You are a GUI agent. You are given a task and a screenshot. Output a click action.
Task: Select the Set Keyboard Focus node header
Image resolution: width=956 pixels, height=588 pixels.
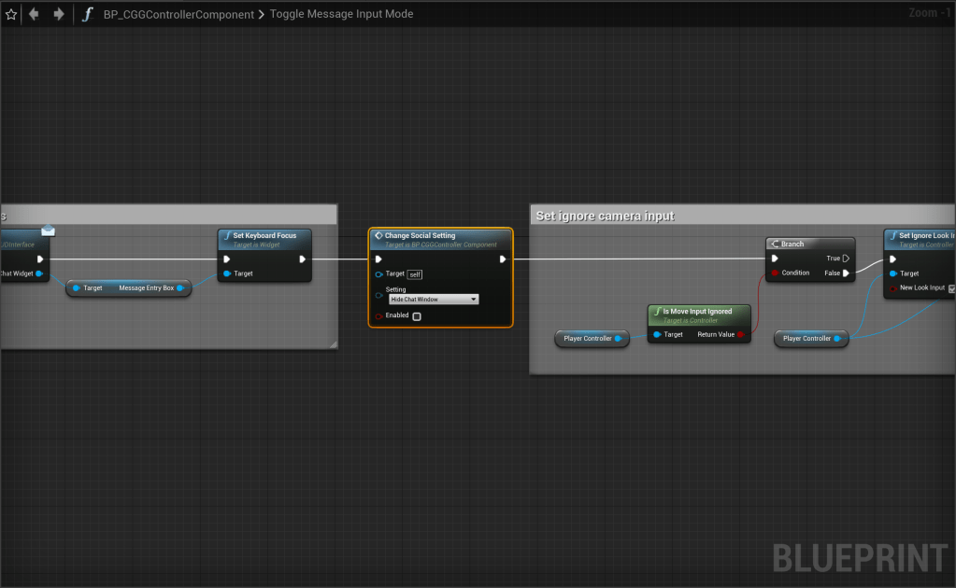pyautogui.click(x=264, y=235)
